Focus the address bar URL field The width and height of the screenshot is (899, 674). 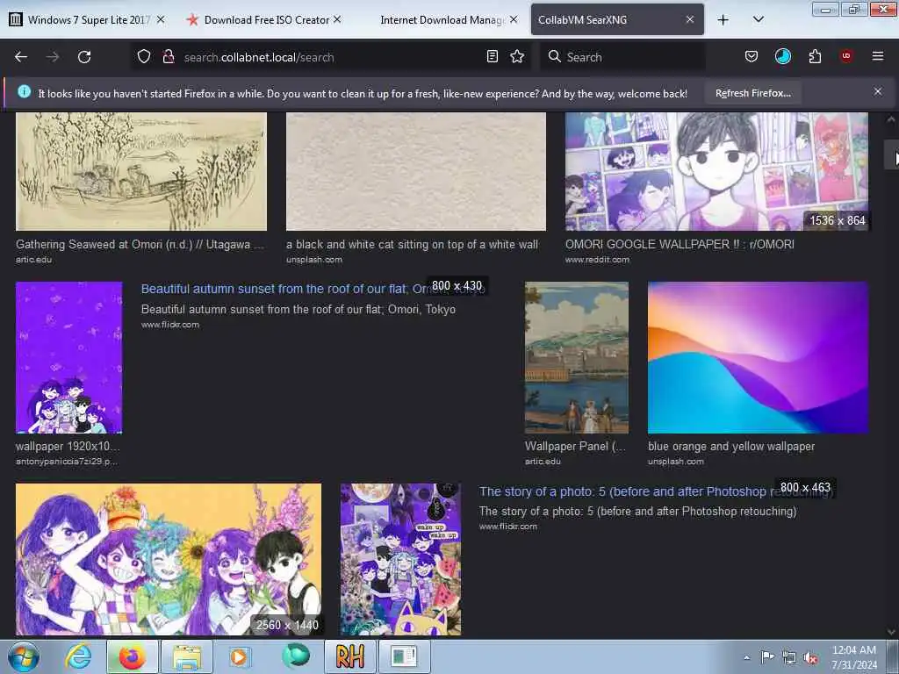click(333, 57)
